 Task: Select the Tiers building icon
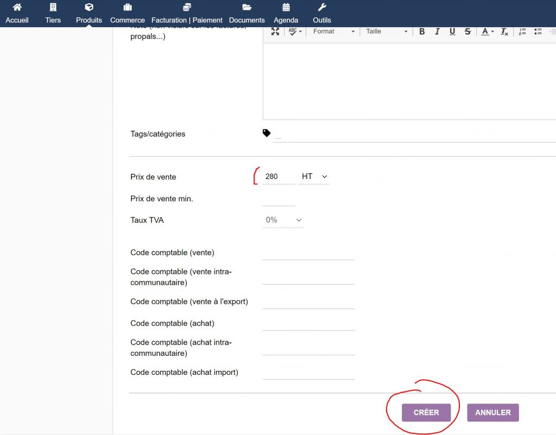pos(53,9)
